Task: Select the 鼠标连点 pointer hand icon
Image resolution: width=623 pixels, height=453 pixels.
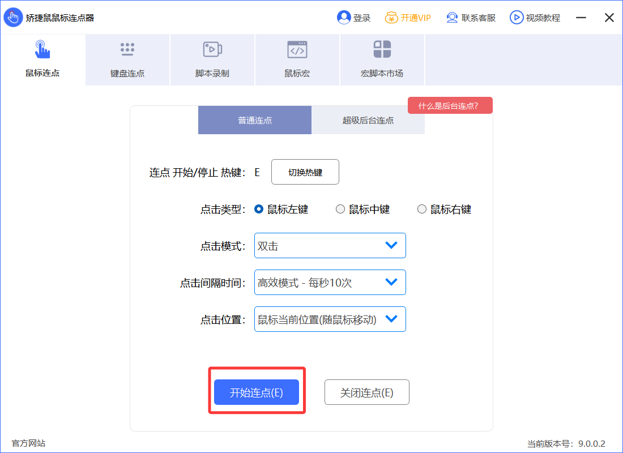Action: [42, 49]
